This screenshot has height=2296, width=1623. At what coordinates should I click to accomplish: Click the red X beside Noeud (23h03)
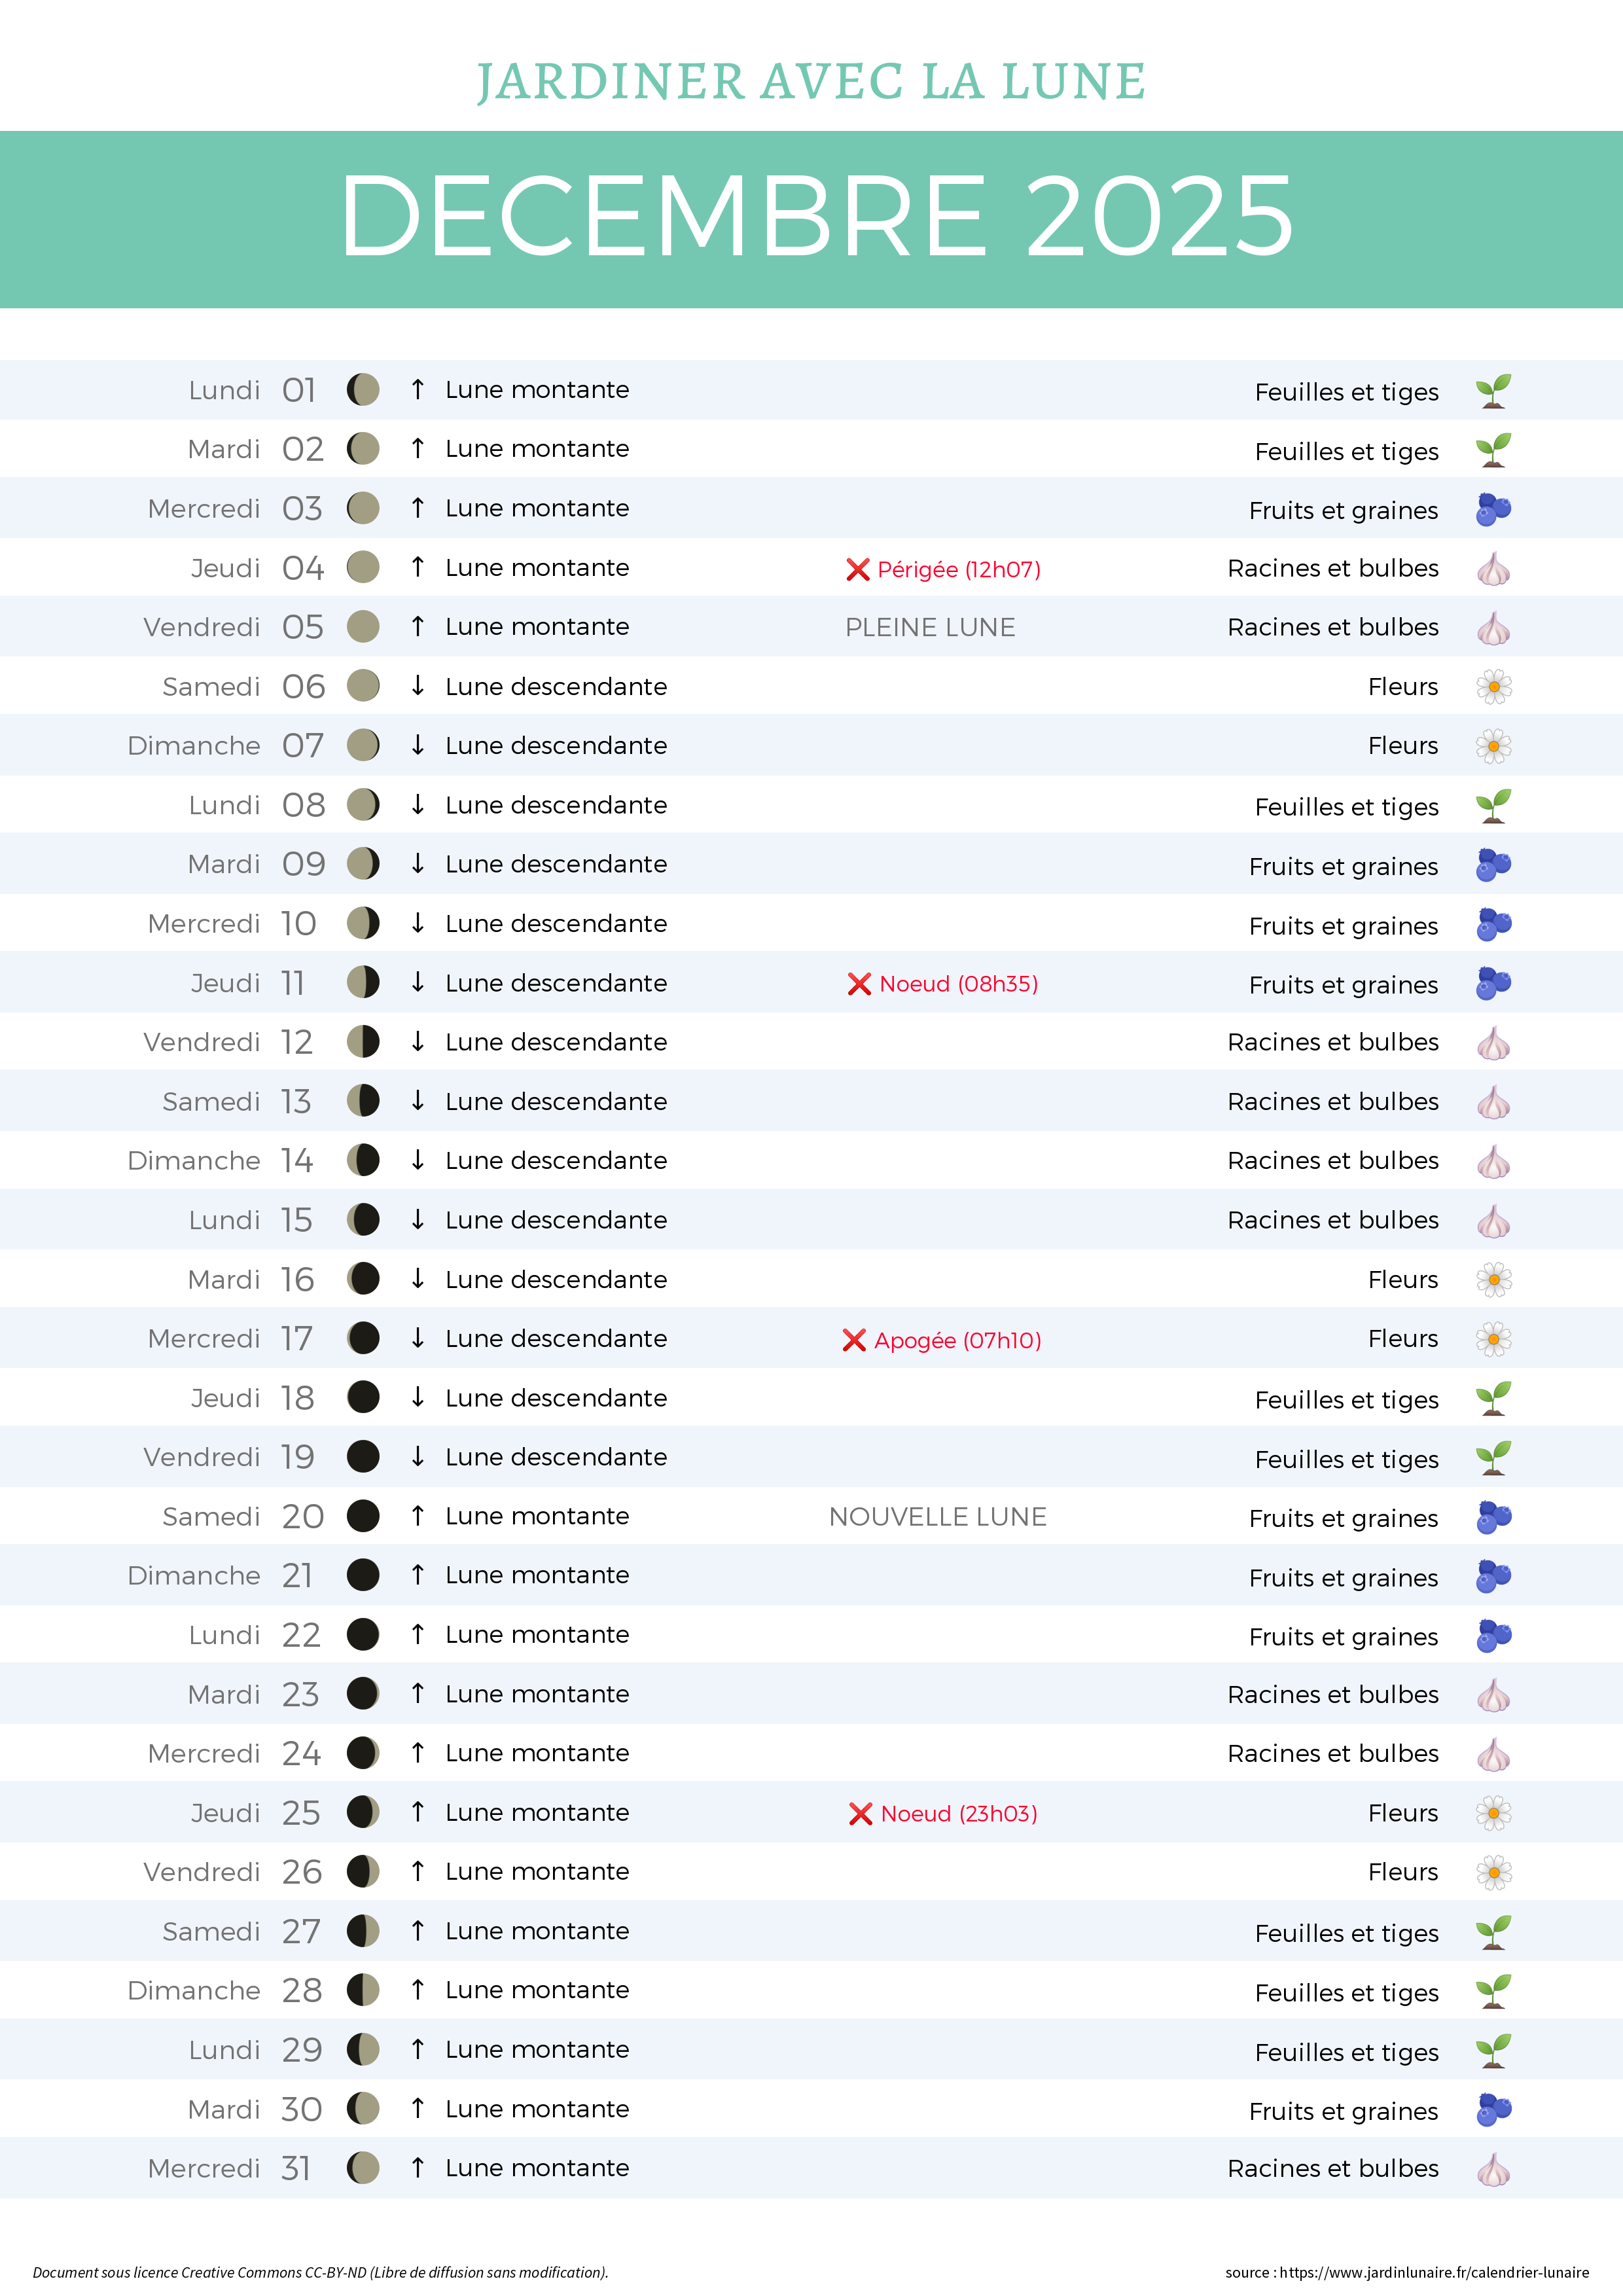[x=860, y=1814]
